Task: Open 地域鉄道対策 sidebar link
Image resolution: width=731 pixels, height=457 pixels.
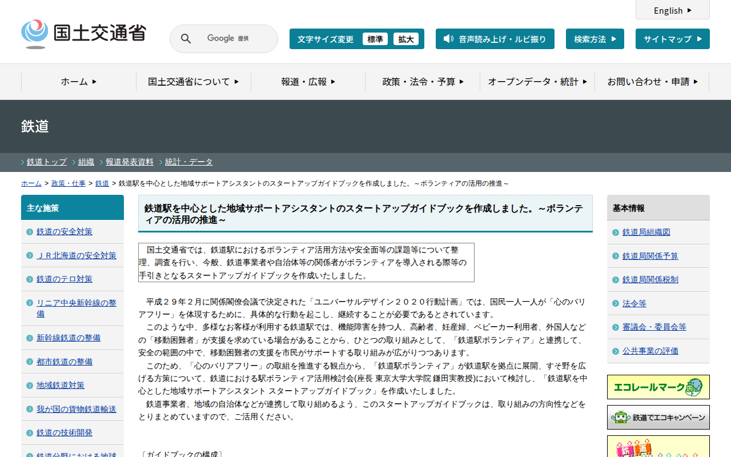Action: pos(61,386)
